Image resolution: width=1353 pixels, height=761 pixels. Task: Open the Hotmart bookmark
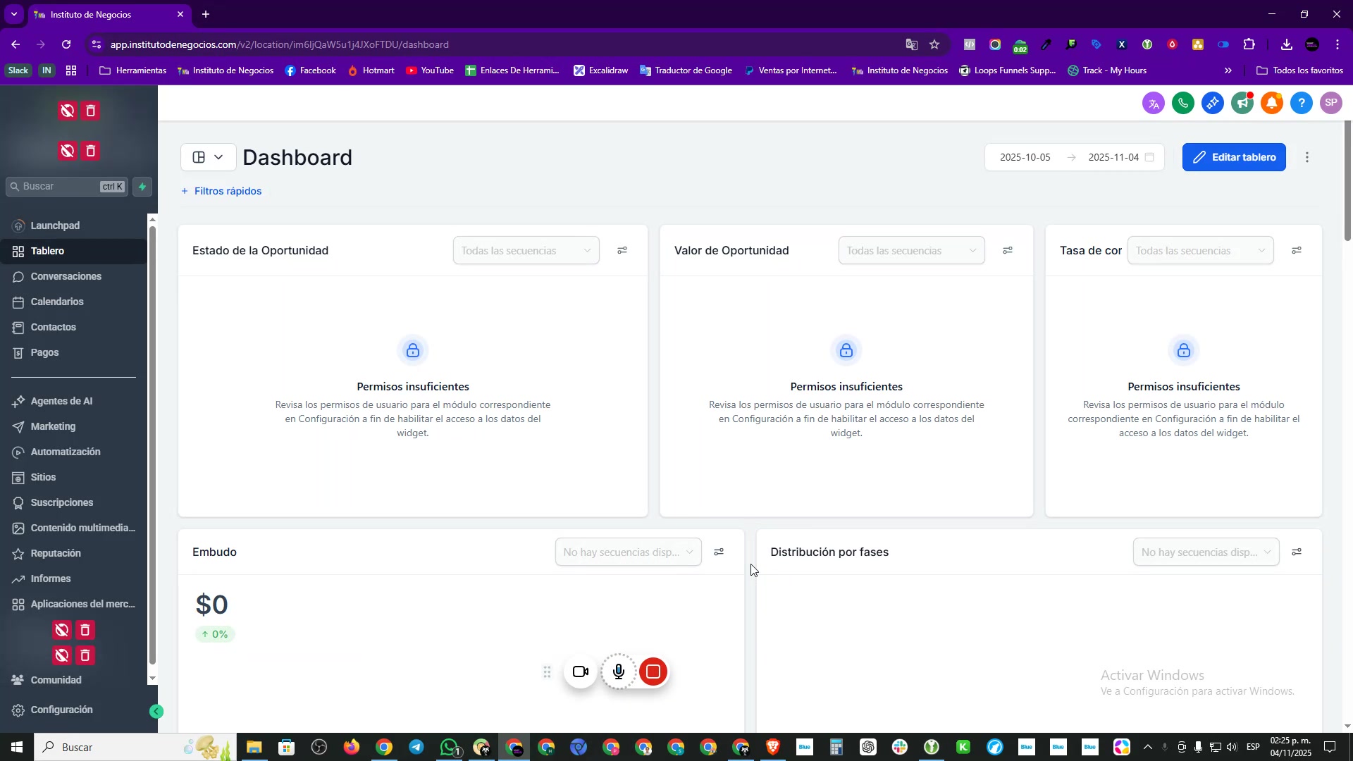click(371, 70)
